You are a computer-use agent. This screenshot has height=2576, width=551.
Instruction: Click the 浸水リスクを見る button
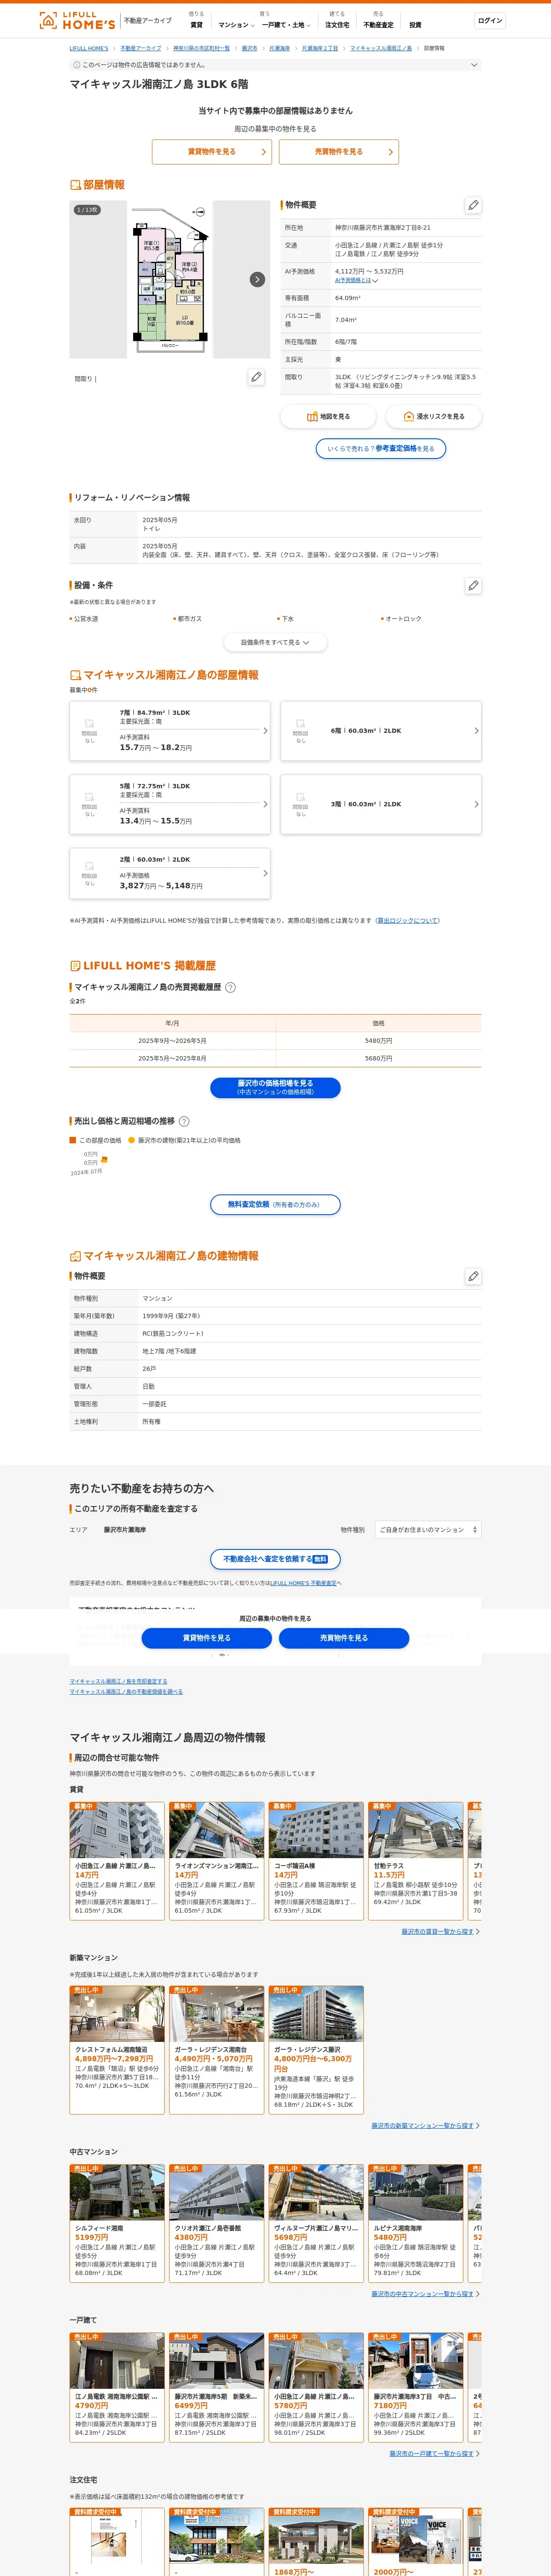433,416
